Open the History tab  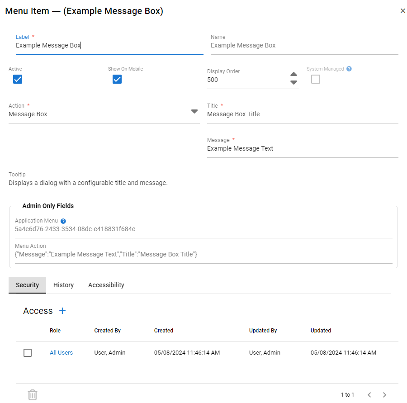coord(64,285)
